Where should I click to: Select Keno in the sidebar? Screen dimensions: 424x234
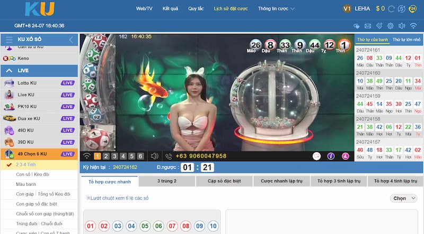point(39,58)
